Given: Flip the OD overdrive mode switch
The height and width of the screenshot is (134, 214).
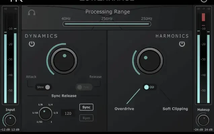Looking at the screenshot, I should pyautogui.click(x=149, y=87).
